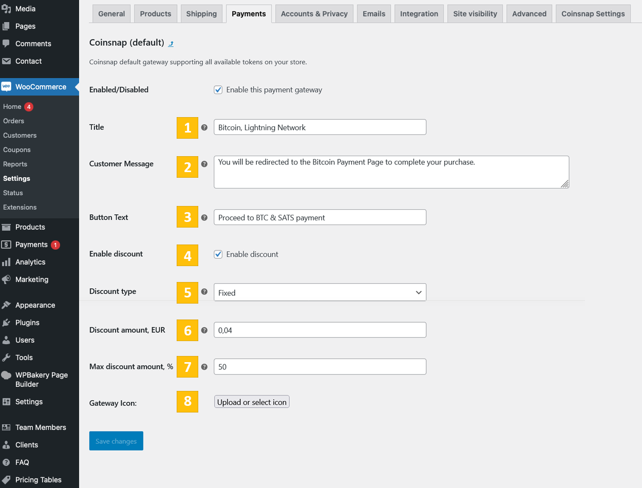Click the help icon beside Discount amount
Image resolution: width=642 pixels, height=488 pixels.
(204, 330)
